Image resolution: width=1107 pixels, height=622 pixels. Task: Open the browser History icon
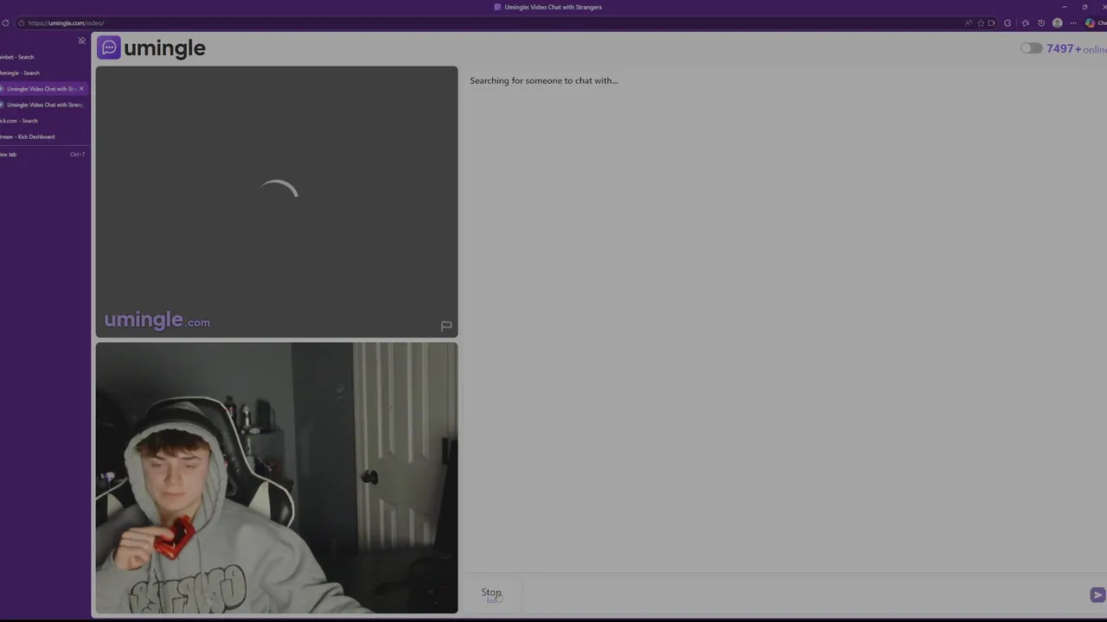[1041, 23]
